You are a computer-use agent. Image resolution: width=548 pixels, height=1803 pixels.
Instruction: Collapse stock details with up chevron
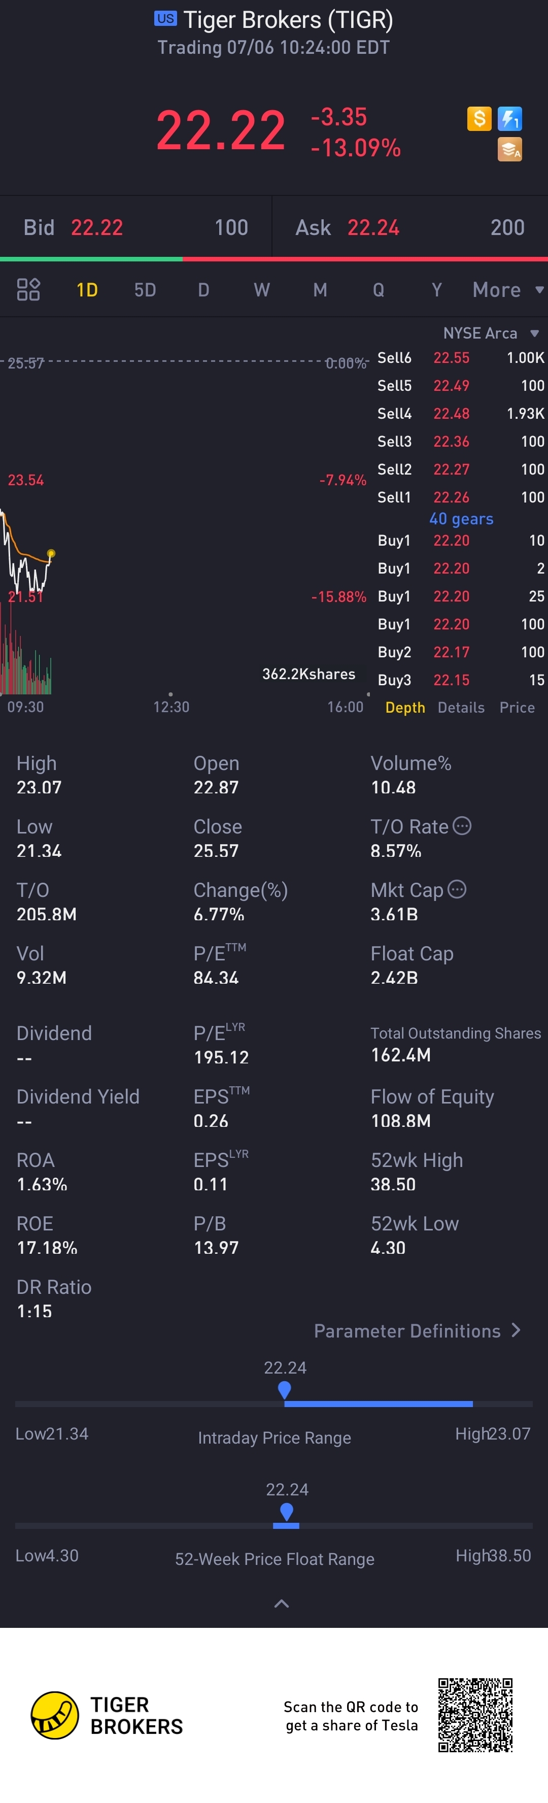click(x=281, y=1604)
